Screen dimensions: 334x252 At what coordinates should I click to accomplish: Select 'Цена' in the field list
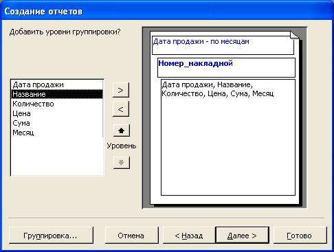57,113
